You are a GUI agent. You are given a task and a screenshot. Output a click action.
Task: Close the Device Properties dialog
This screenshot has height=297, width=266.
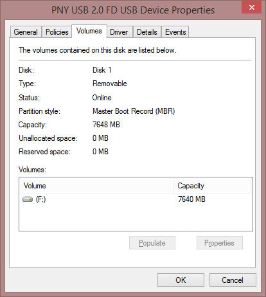pos(252,8)
